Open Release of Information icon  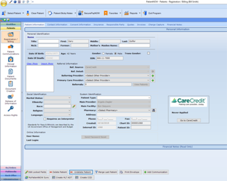10,99
